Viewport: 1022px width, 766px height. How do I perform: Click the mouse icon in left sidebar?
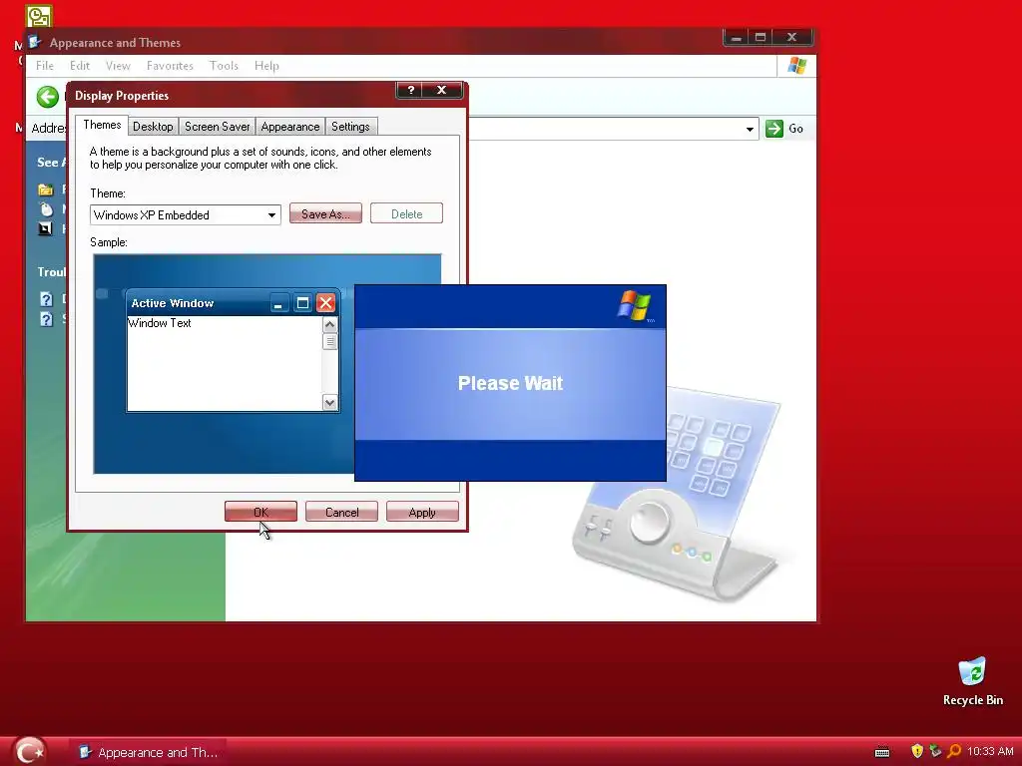46,209
